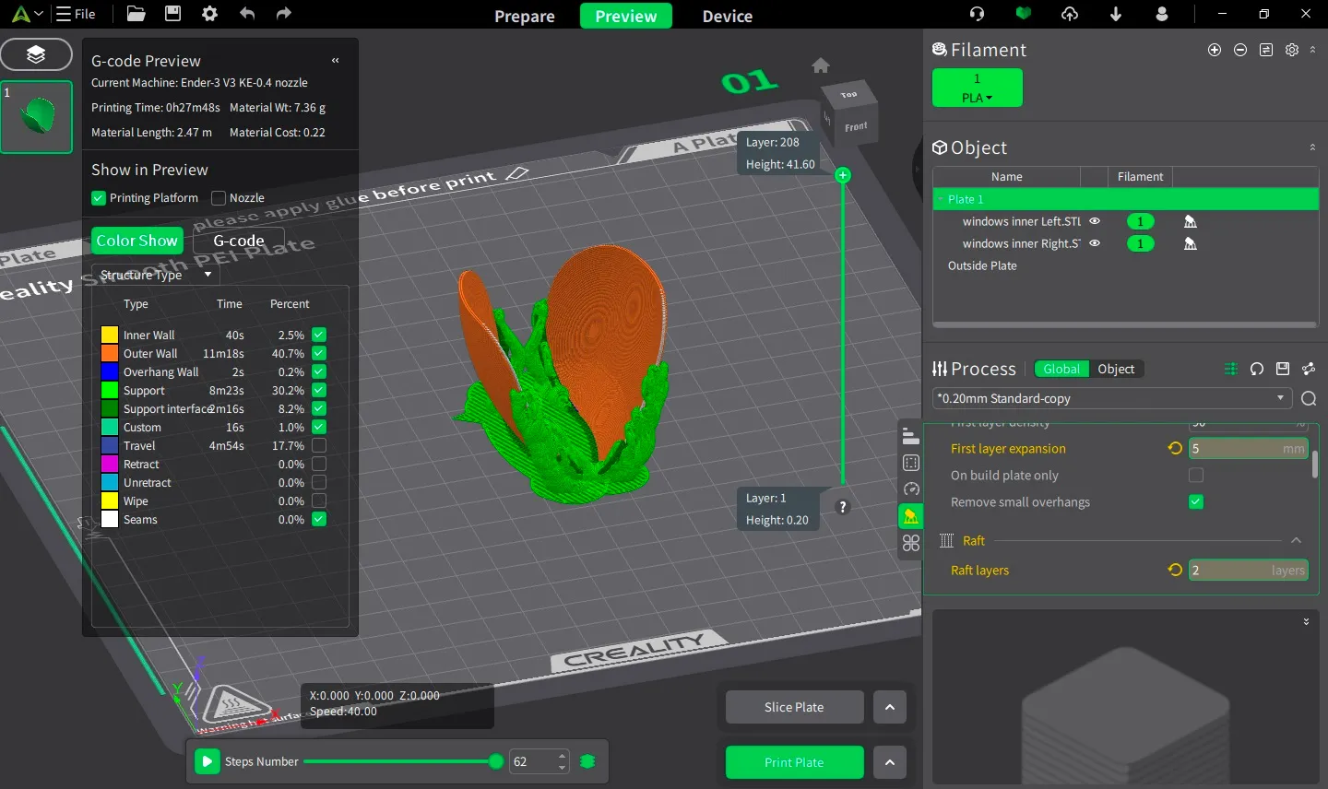The width and height of the screenshot is (1328, 789).
Task: Click the Print Plate button
Action: click(795, 762)
